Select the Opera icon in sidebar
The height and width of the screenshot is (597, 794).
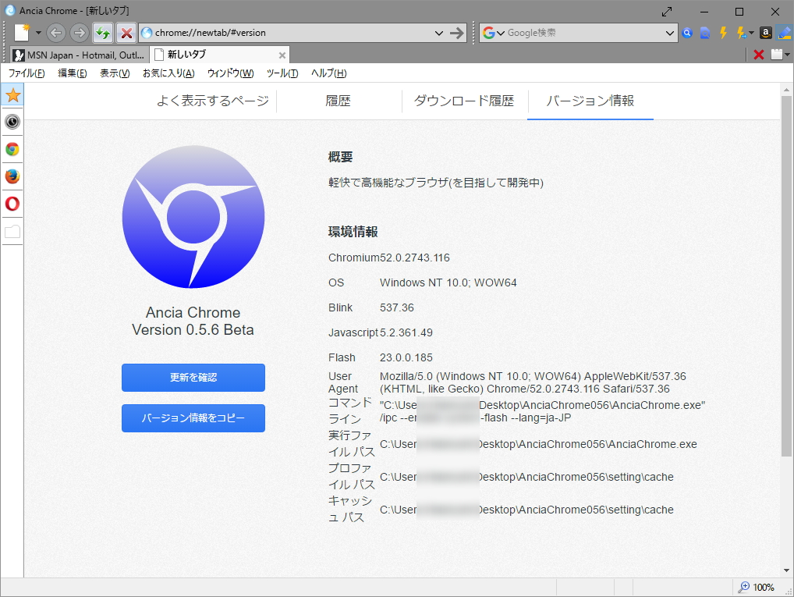pos(12,204)
